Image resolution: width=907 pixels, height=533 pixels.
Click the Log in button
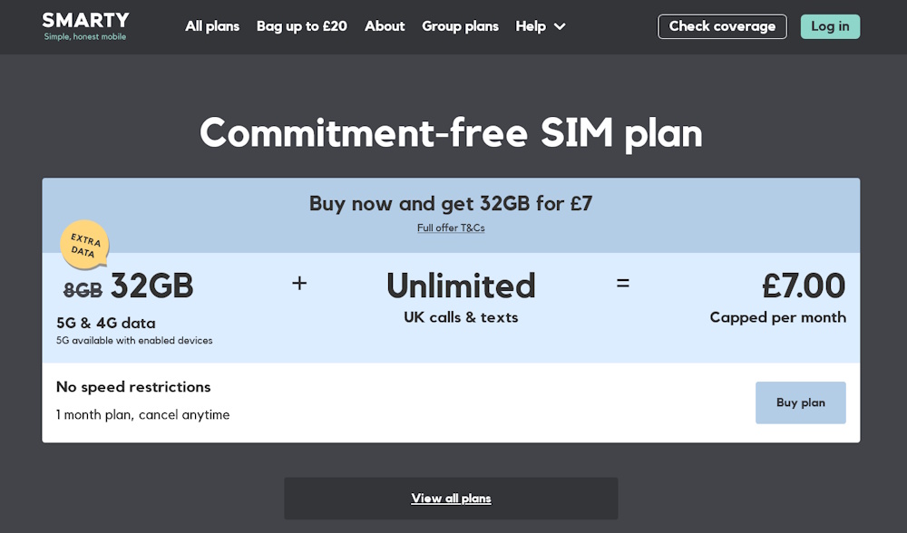830,26
